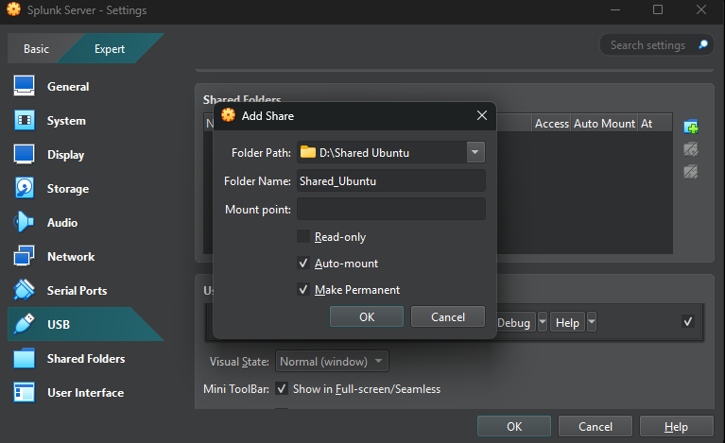Open the System settings icon
725x443 pixels.
pyautogui.click(x=24, y=120)
